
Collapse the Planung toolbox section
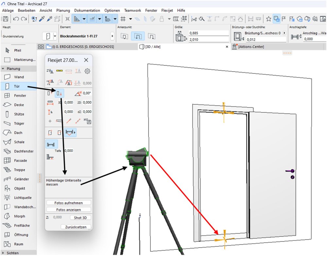pos(3,69)
